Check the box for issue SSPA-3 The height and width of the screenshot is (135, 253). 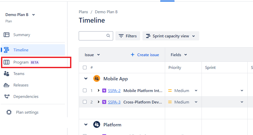(x=85, y=102)
